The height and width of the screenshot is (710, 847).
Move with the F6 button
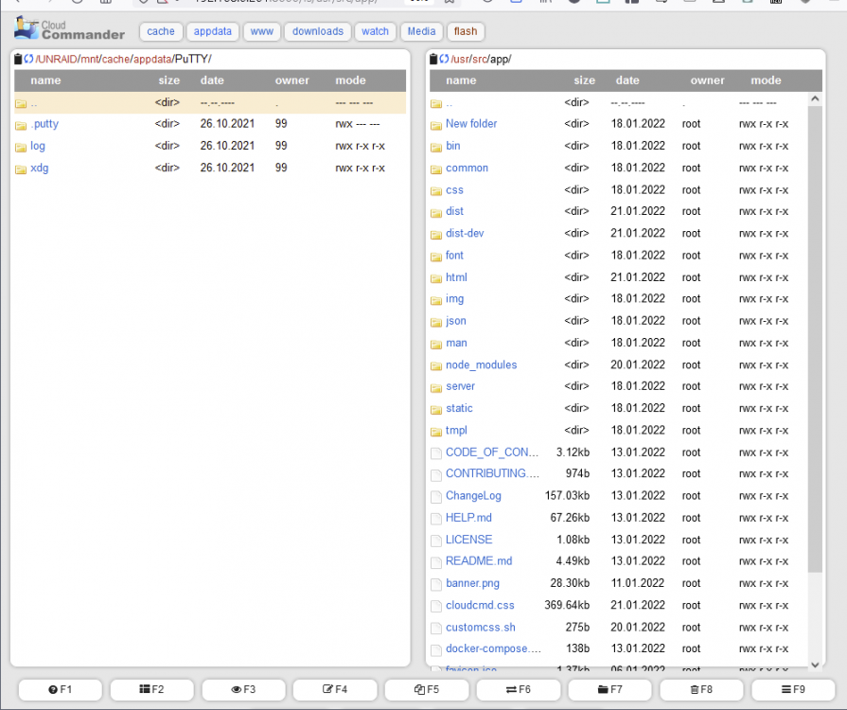tap(518, 689)
